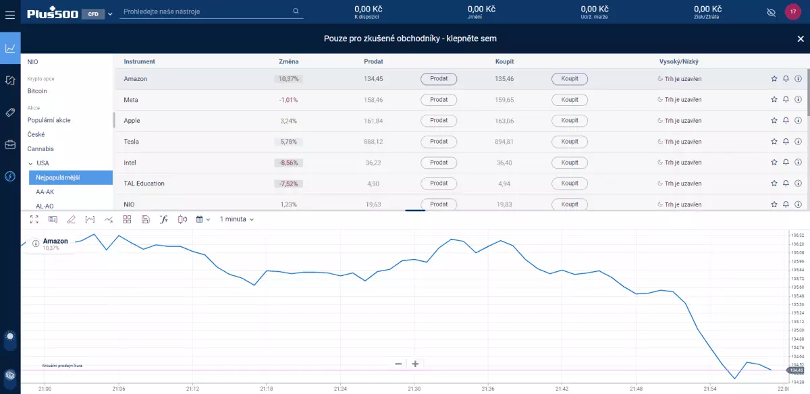Select Bitcoin under Krypto opce
Viewport: 810px width, 394px height.
37,90
